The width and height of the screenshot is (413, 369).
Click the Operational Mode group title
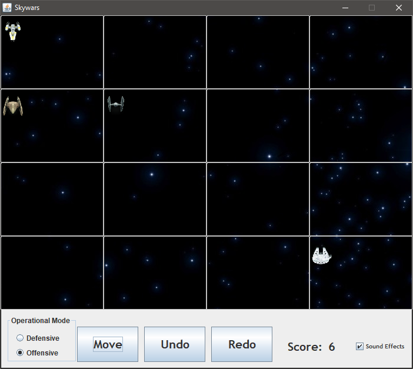41,321
